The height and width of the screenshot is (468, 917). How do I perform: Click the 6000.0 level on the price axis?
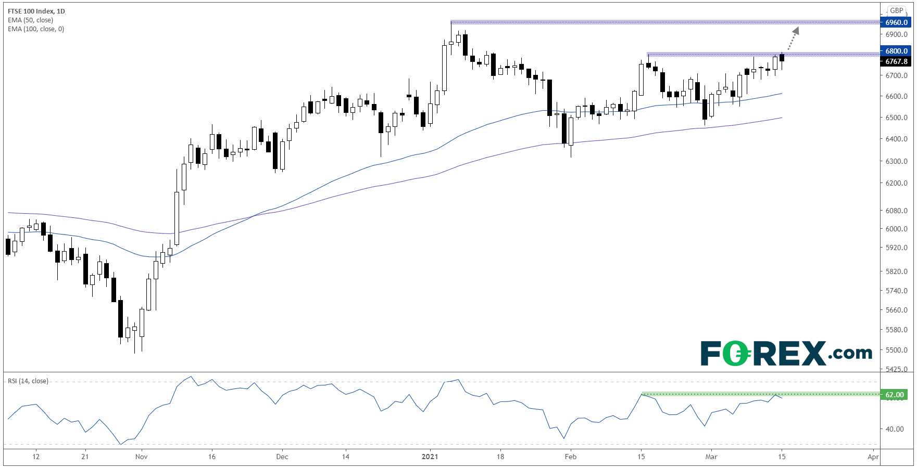coord(896,229)
